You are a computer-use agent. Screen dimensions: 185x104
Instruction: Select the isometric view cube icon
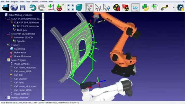point(79,7)
